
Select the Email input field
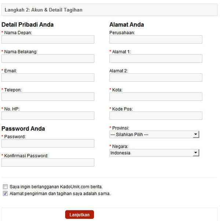pyautogui.click(x=48, y=78)
